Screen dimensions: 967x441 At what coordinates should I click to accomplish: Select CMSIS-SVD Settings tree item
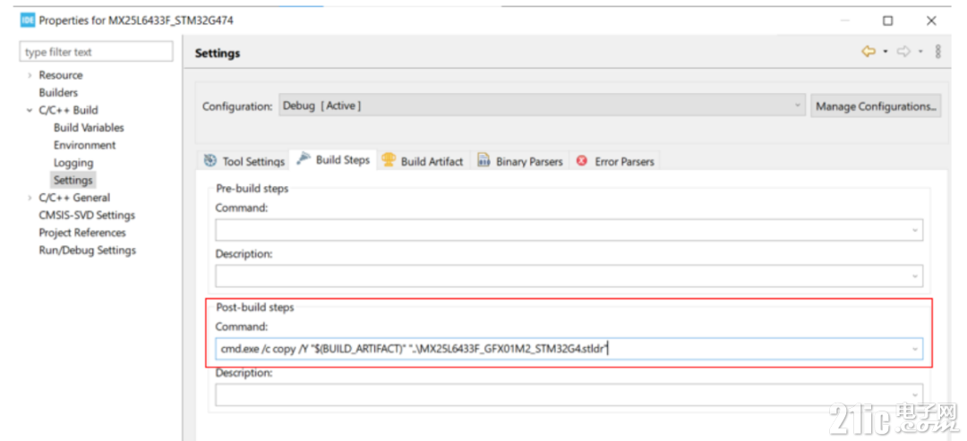tap(87, 215)
